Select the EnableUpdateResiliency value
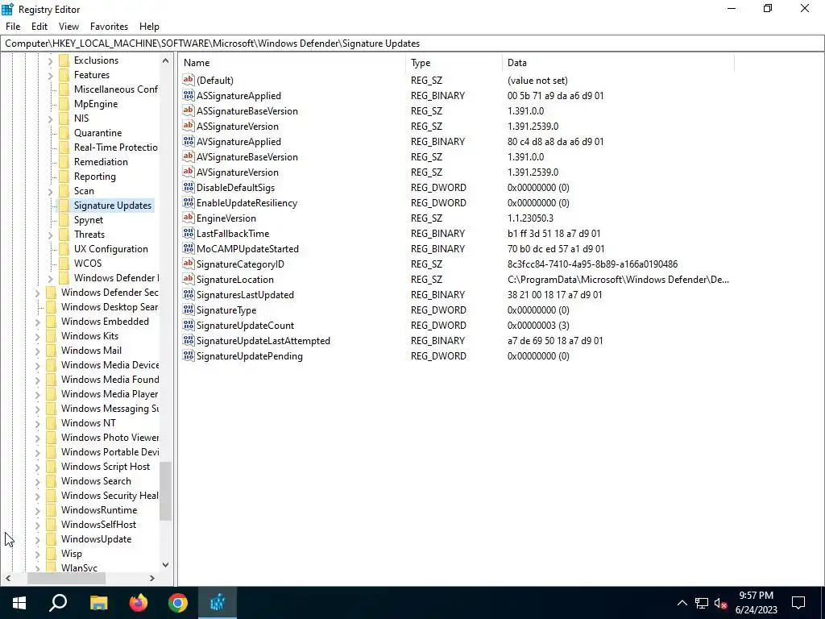This screenshot has height=619, width=825. pyautogui.click(x=247, y=202)
